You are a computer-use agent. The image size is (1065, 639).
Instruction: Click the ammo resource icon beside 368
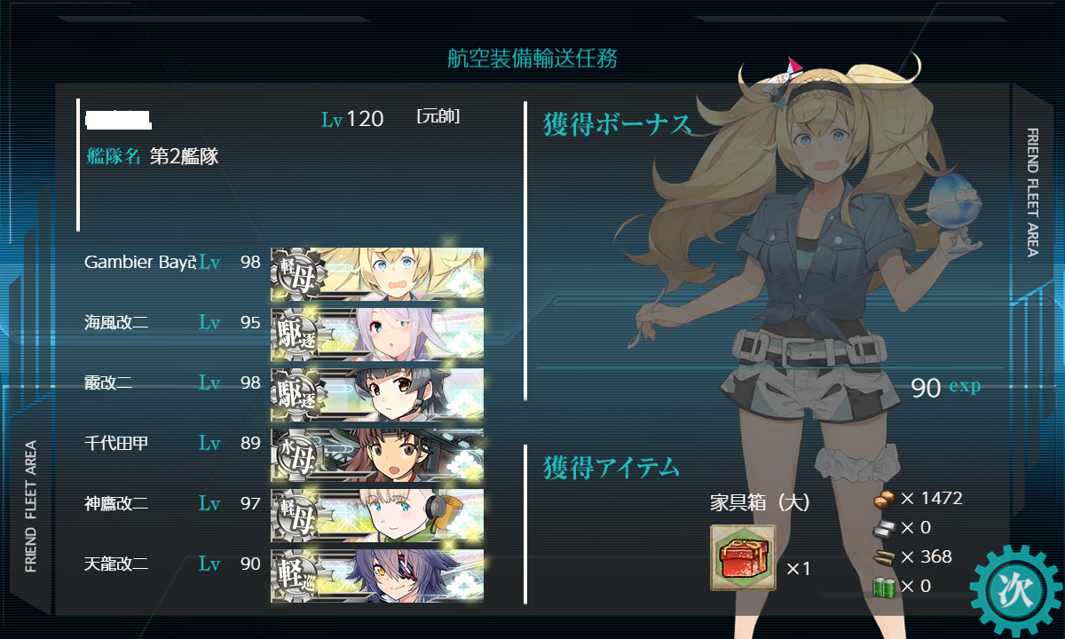coord(886,557)
